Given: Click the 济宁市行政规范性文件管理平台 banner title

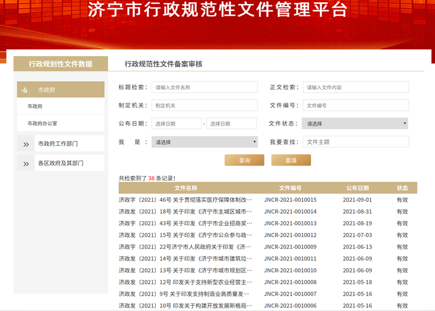Looking at the screenshot, I should point(217,9).
